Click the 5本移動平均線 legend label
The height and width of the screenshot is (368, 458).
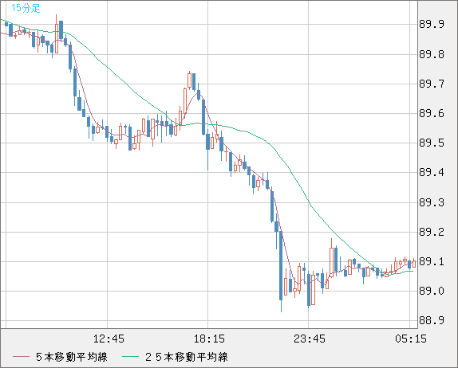72,357
